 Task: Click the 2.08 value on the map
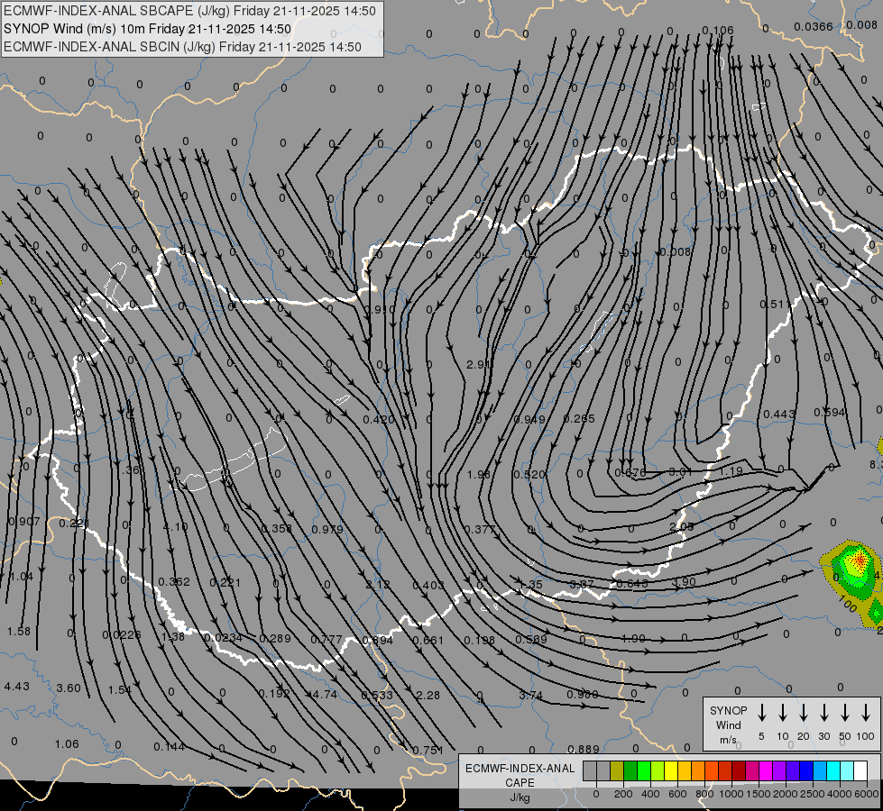coord(681,526)
